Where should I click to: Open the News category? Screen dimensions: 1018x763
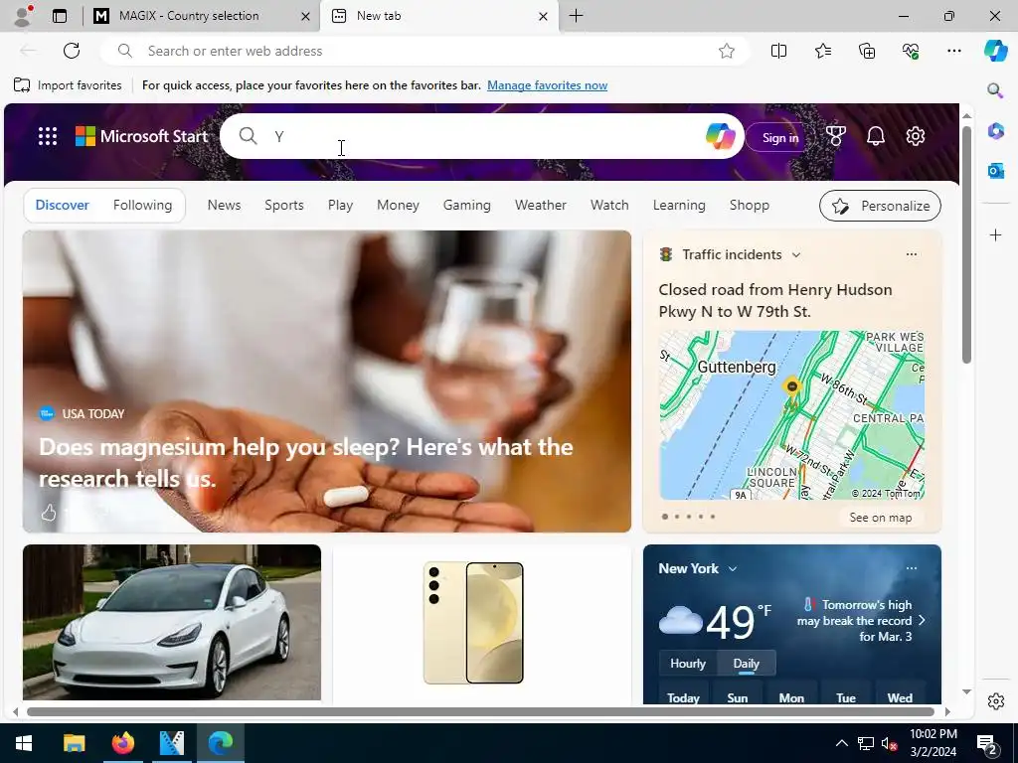224,205
